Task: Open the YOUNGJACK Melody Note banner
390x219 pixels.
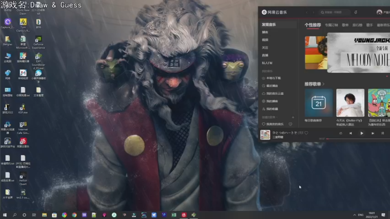Action: [358, 53]
